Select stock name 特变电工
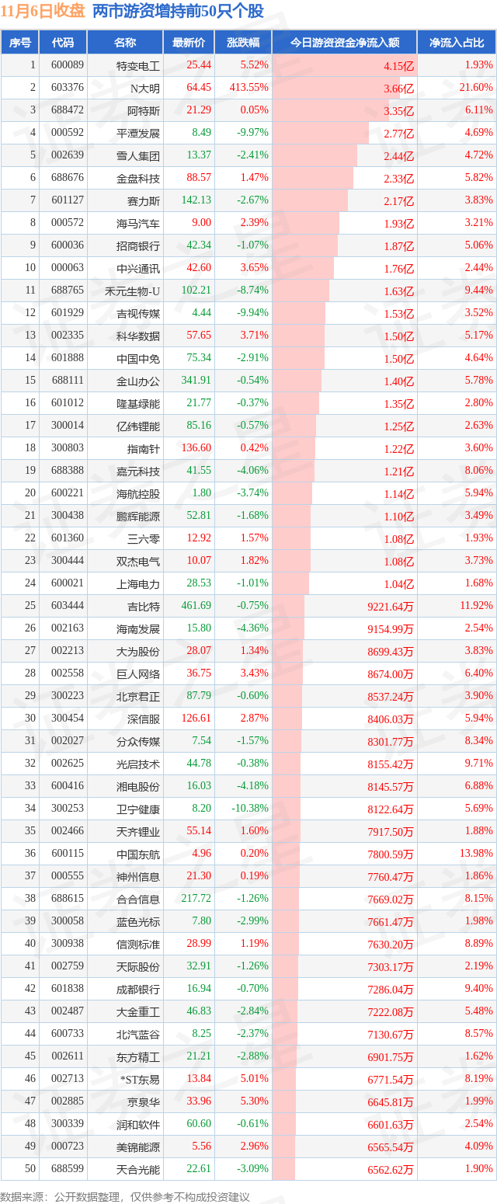 138,66
